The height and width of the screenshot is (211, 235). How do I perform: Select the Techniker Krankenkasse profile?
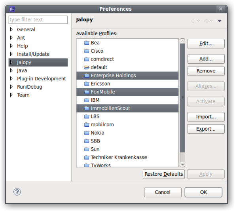[127, 157]
